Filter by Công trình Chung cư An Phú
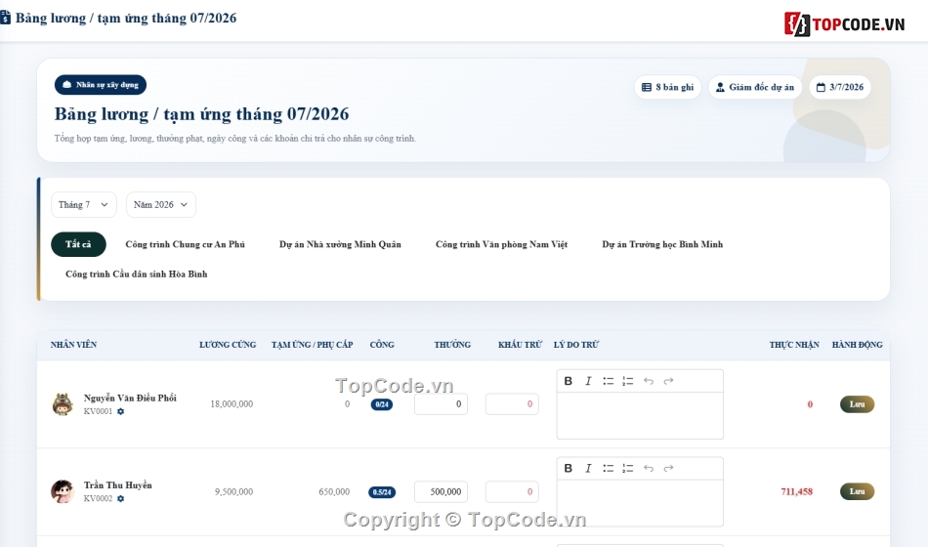Screen dimensions: 928x547 click(x=186, y=244)
